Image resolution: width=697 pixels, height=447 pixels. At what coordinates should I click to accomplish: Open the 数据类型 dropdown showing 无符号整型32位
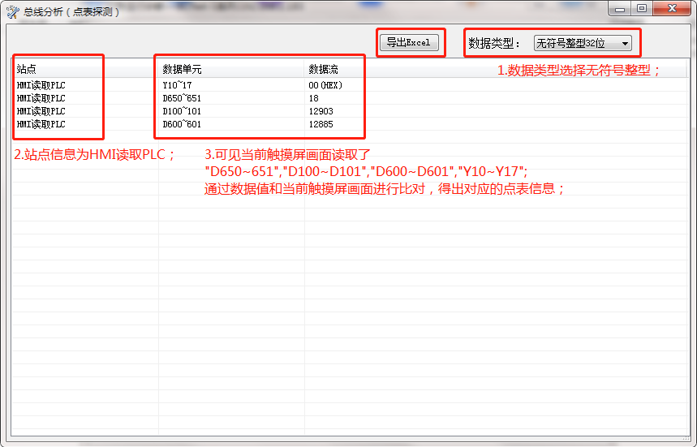coord(583,43)
